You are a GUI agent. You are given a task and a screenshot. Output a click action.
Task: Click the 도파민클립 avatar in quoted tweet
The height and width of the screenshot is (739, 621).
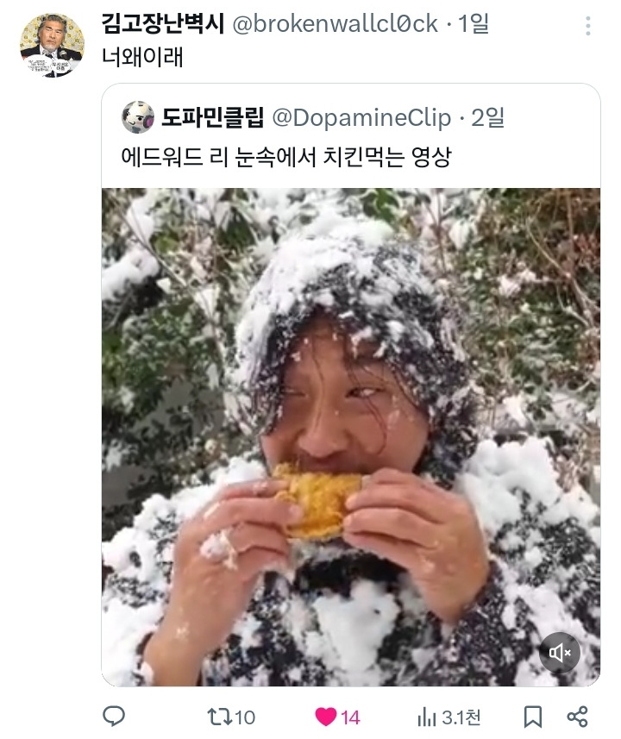138,117
